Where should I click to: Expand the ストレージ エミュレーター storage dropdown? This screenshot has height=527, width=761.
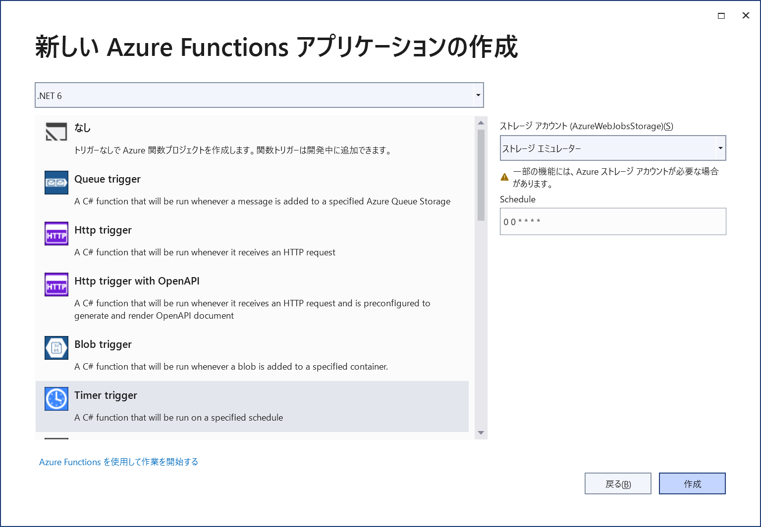pyautogui.click(x=720, y=148)
